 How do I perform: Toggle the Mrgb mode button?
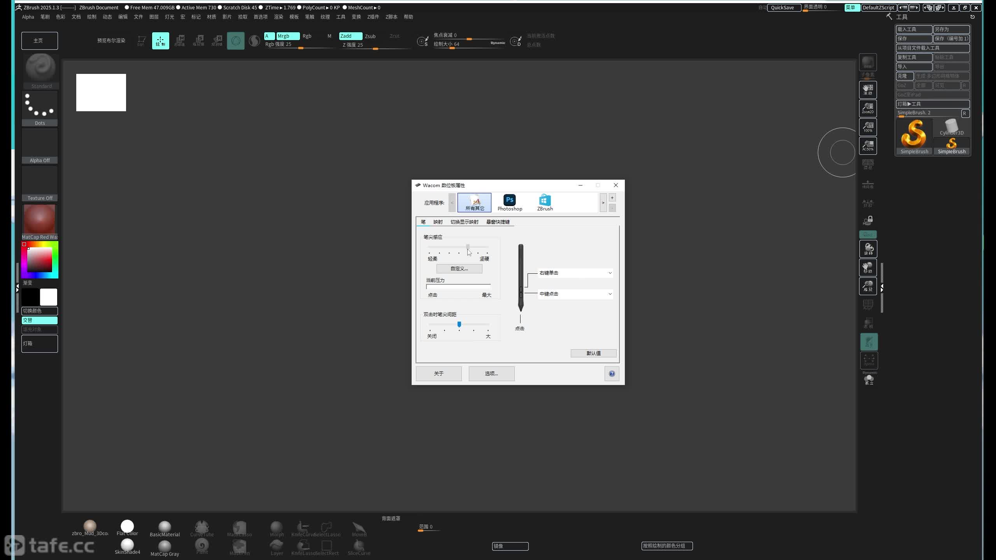point(288,36)
